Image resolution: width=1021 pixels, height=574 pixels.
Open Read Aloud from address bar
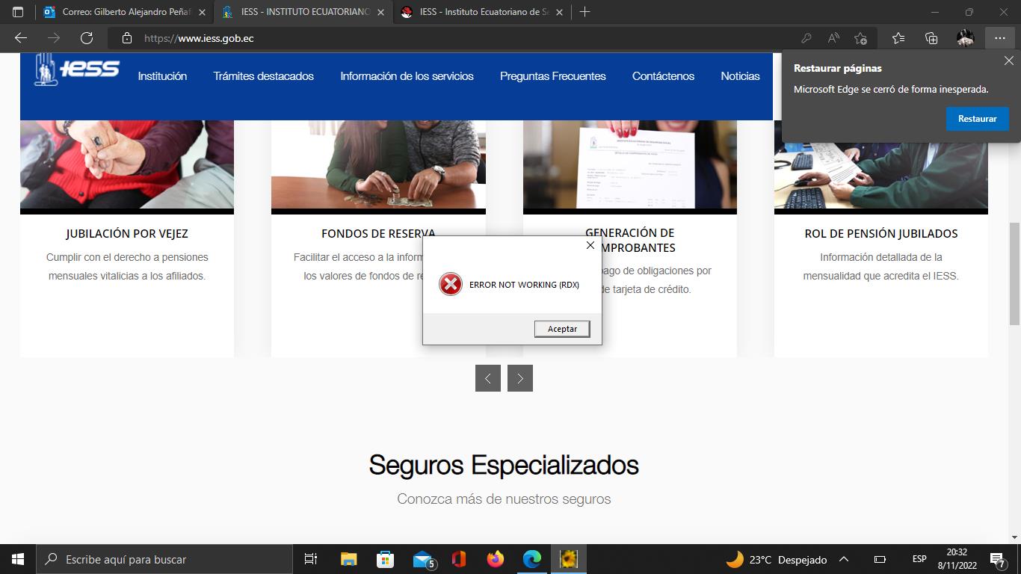833,38
